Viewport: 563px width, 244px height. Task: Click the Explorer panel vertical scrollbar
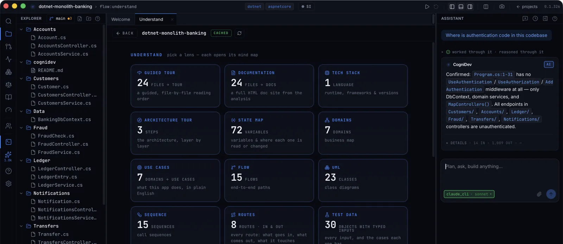[104, 114]
